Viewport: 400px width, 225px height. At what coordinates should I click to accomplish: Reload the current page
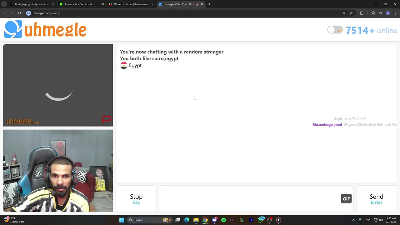19,13
